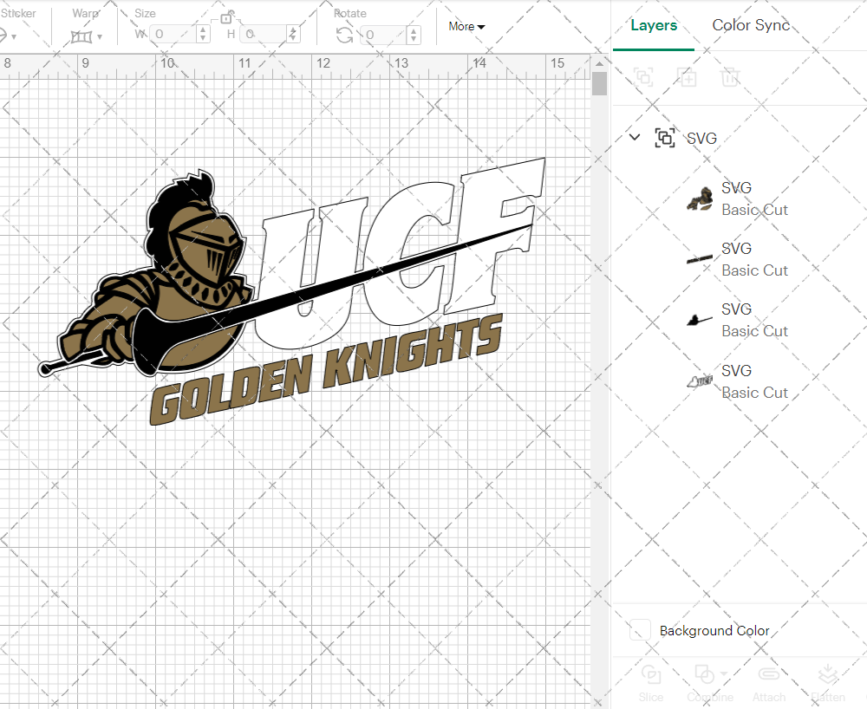Screen dimensions: 867x709
Task: Select the Slice tool icon
Action: [651, 674]
